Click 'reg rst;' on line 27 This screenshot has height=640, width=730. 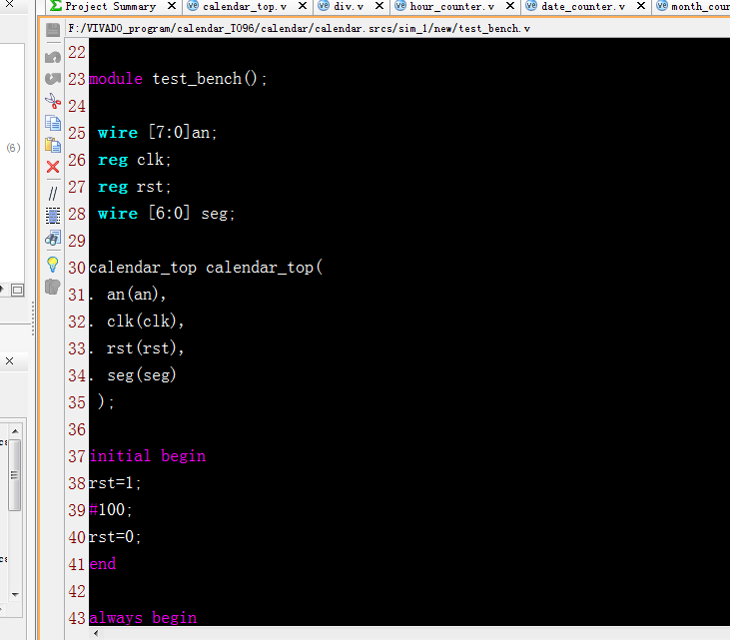135,187
